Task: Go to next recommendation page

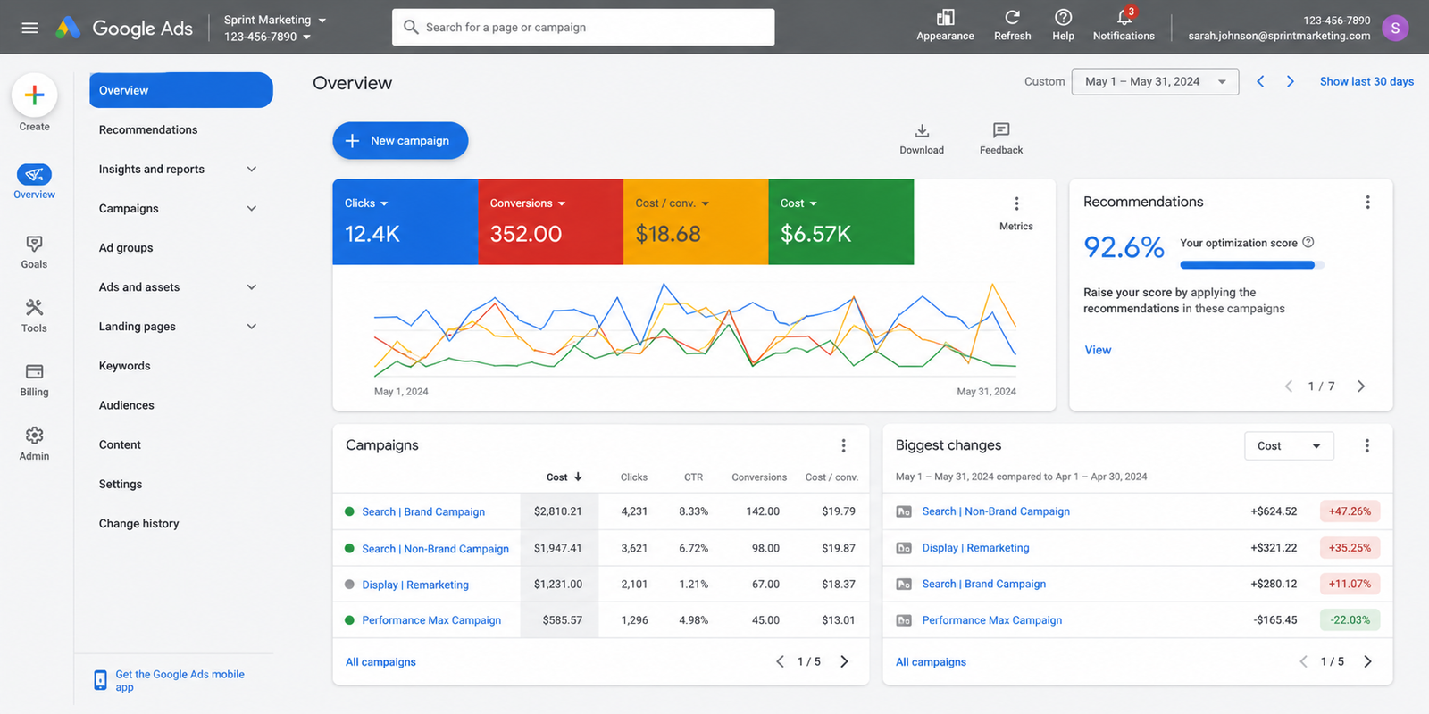Action: [1361, 386]
